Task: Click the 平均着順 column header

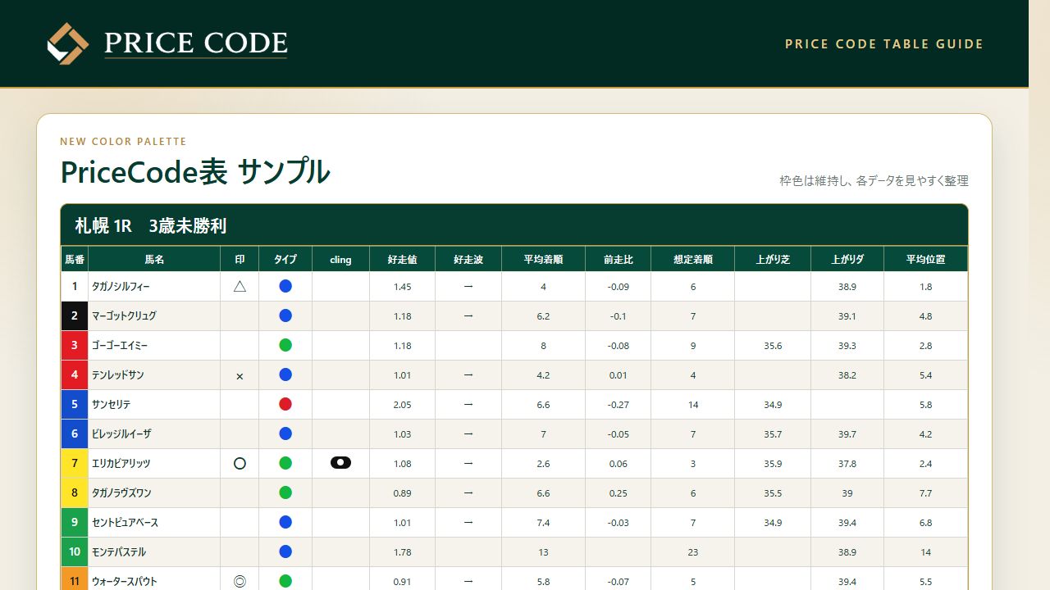Action: 543,259
